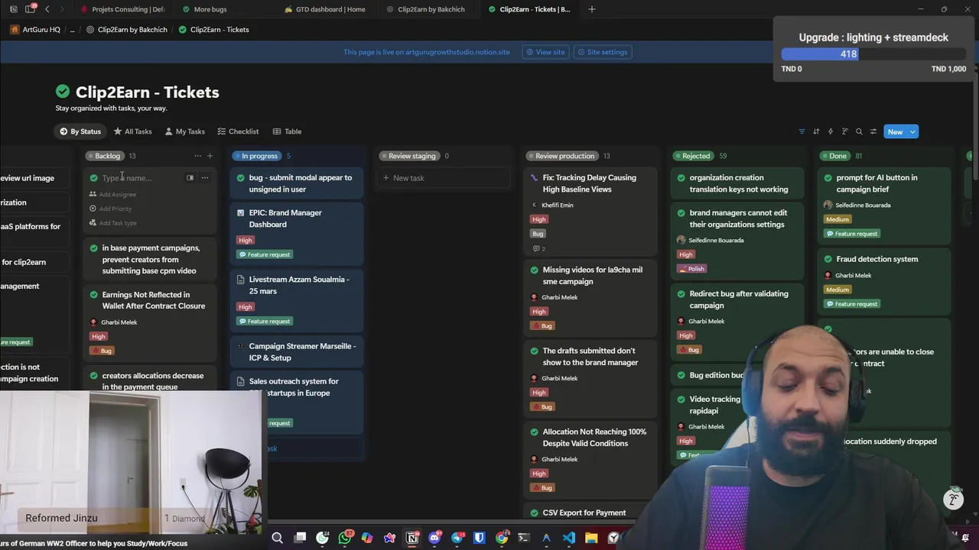This screenshot has width=979, height=550.
Task: Open view settings sliders icon
Action: point(873,131)
